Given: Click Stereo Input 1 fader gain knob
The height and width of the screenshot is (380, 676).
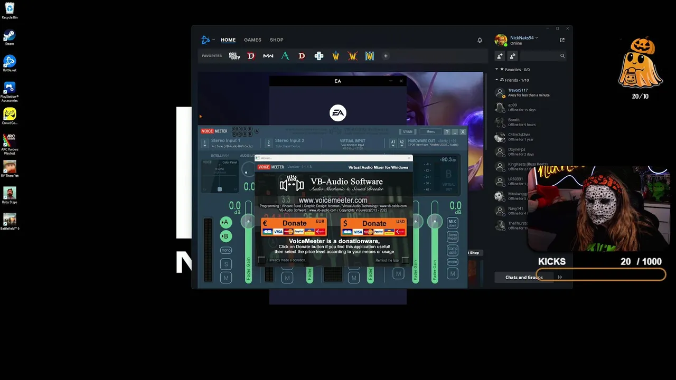Looking at the screenshot, I should click(x=248, y=222).
